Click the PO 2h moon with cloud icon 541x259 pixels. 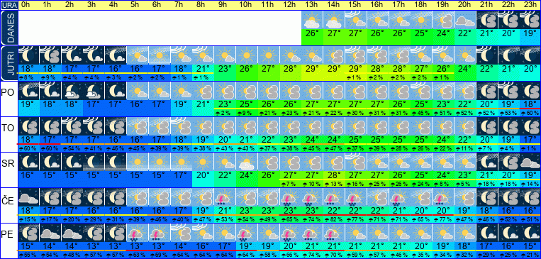(72, 91)
